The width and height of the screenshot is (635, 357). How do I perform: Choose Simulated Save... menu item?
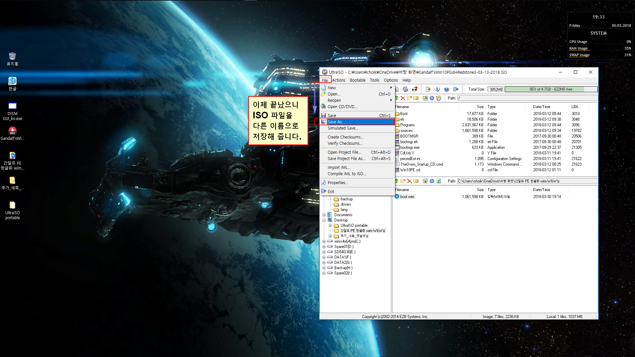[357, 128]
